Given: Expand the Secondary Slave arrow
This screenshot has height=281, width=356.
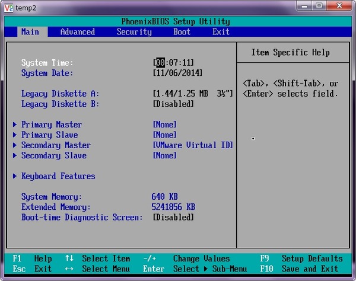Looking at the screenshot, I should pyautogui.click(x=15, y=155).
